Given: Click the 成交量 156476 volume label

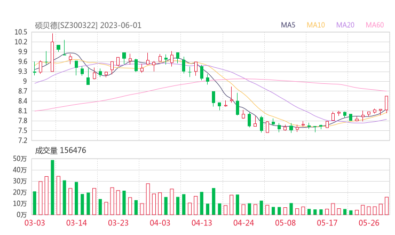Looking at the screenshot, I should click(60, 151).
